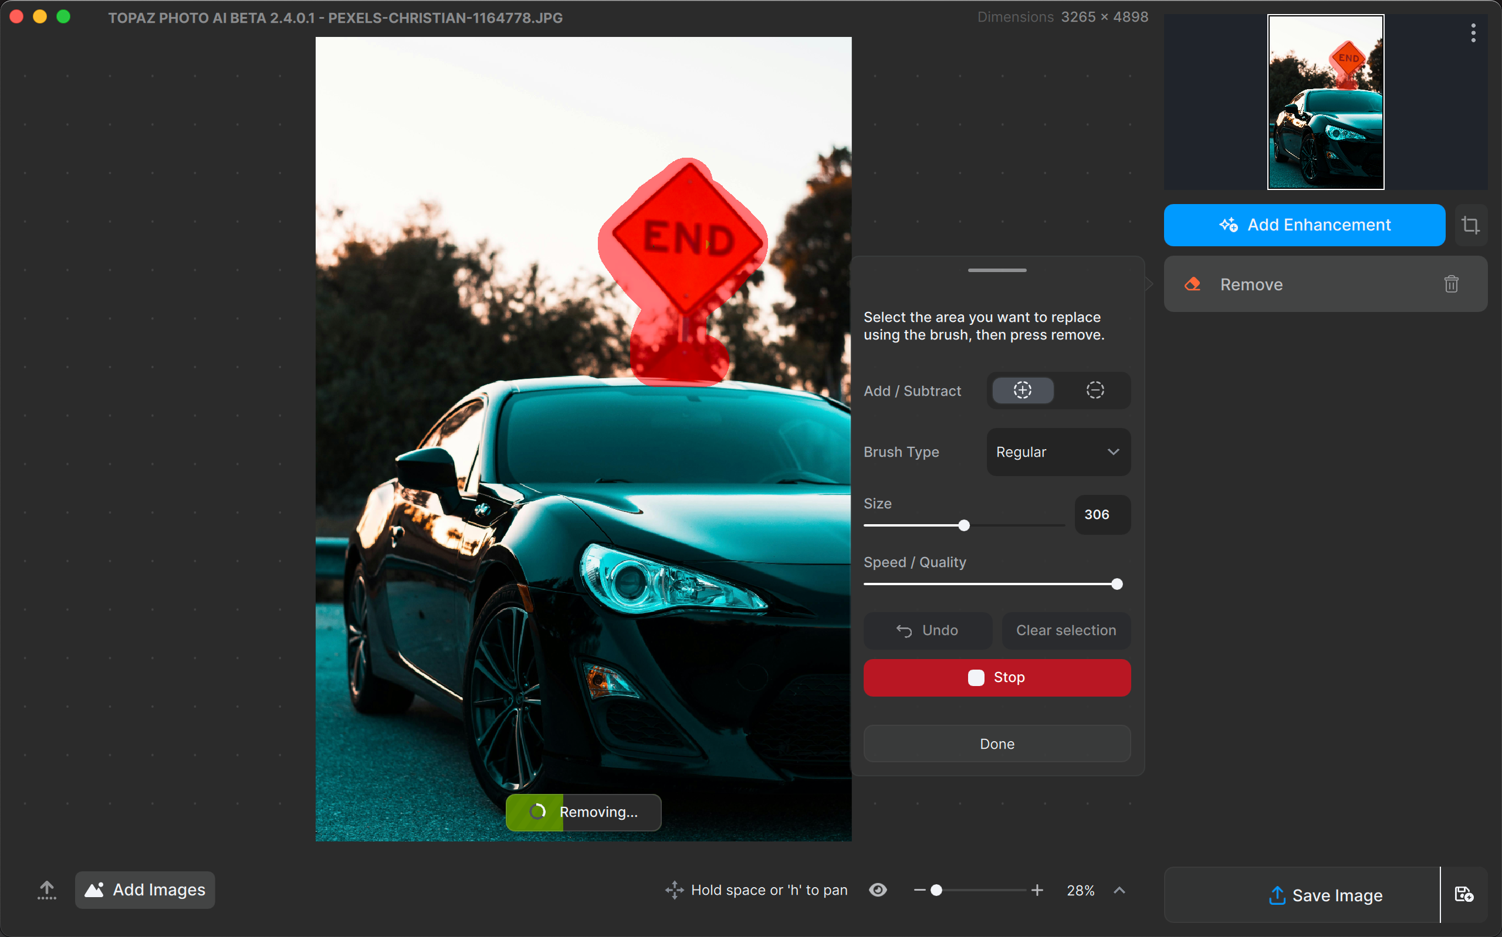The width and height of the screenshot is (1502, 937).
Task: Select the image thumbnail in the filmstrip
Action: pyautogui.click(x=1325, y=102)
